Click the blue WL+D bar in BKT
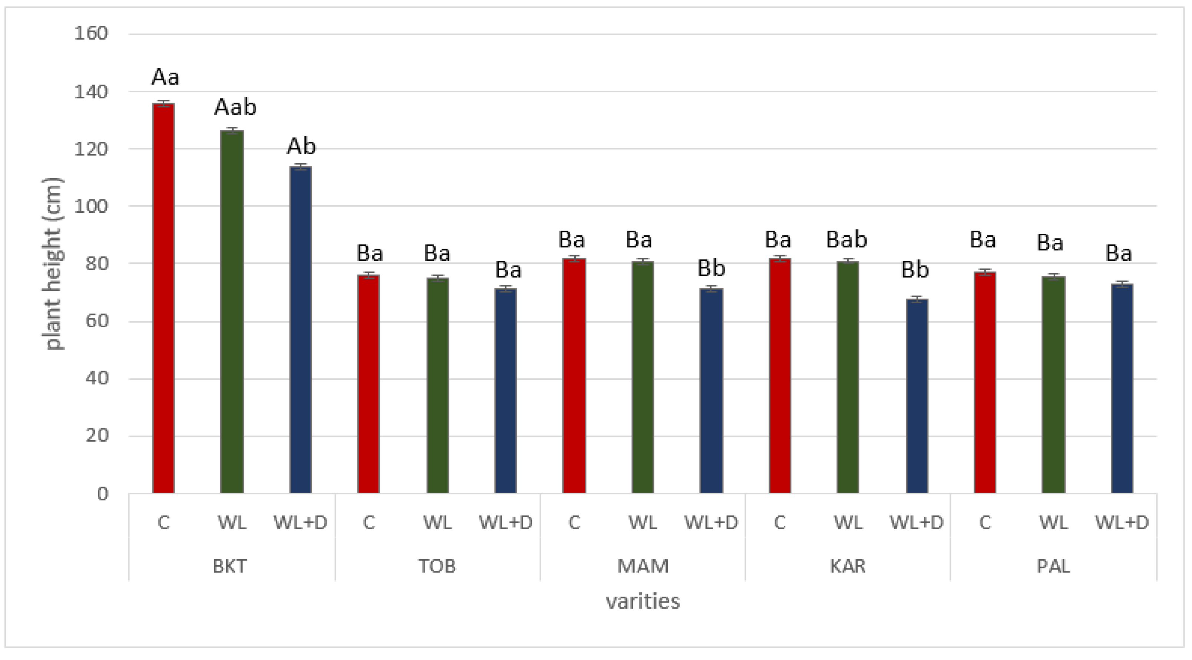 tap(300, 330)
